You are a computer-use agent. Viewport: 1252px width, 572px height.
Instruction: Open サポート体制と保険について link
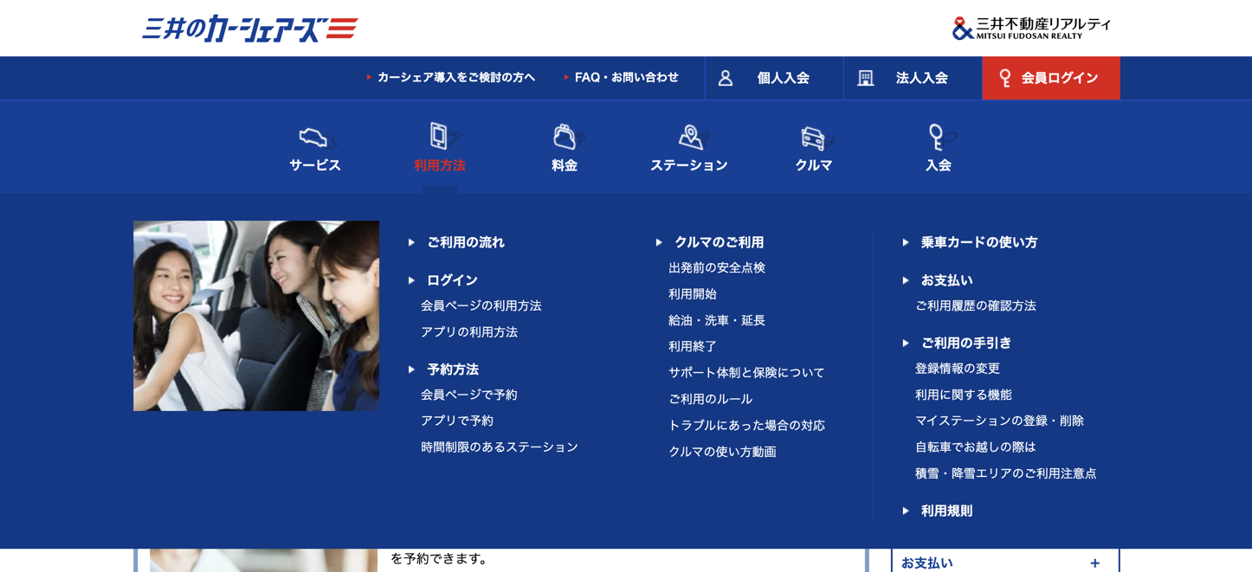pyautogui.click(x=746, y=373)
